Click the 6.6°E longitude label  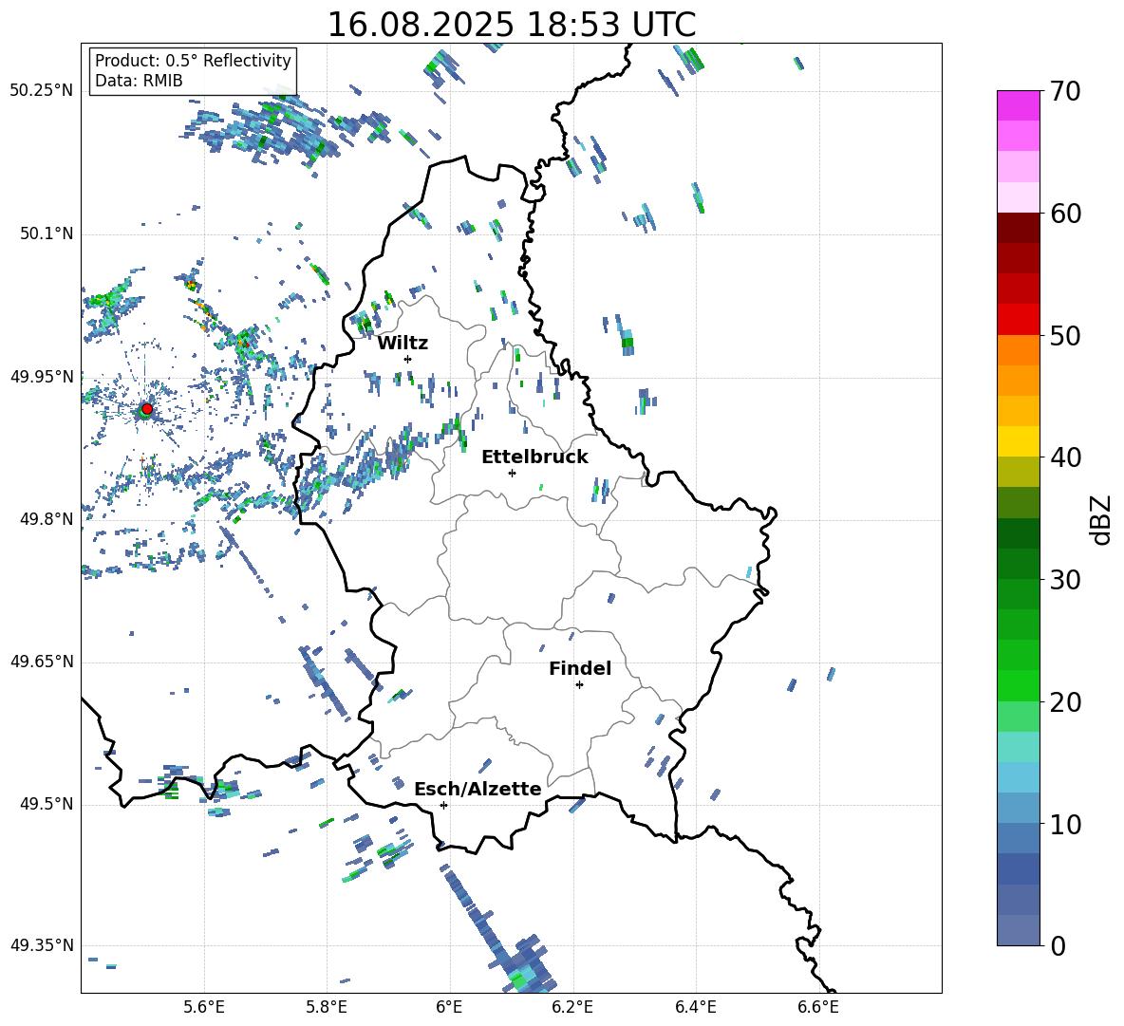click(818, 1008)
